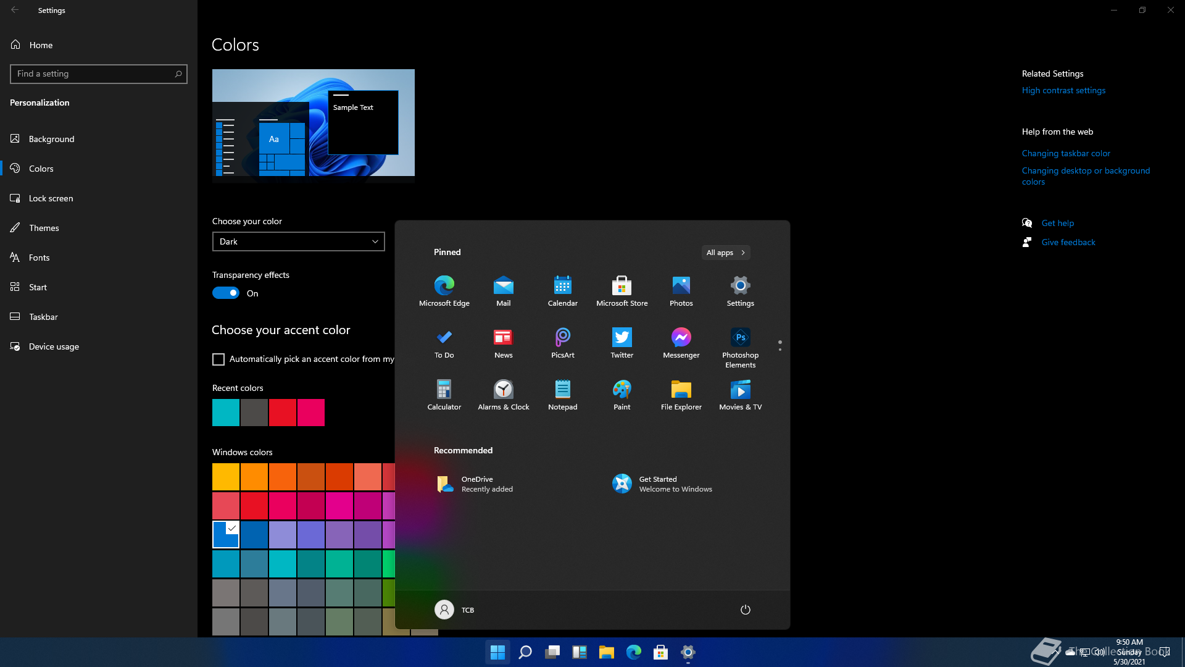Expand the Choose your color dropdown
This screenshot has height=667, width=1185.
point(299,241)
